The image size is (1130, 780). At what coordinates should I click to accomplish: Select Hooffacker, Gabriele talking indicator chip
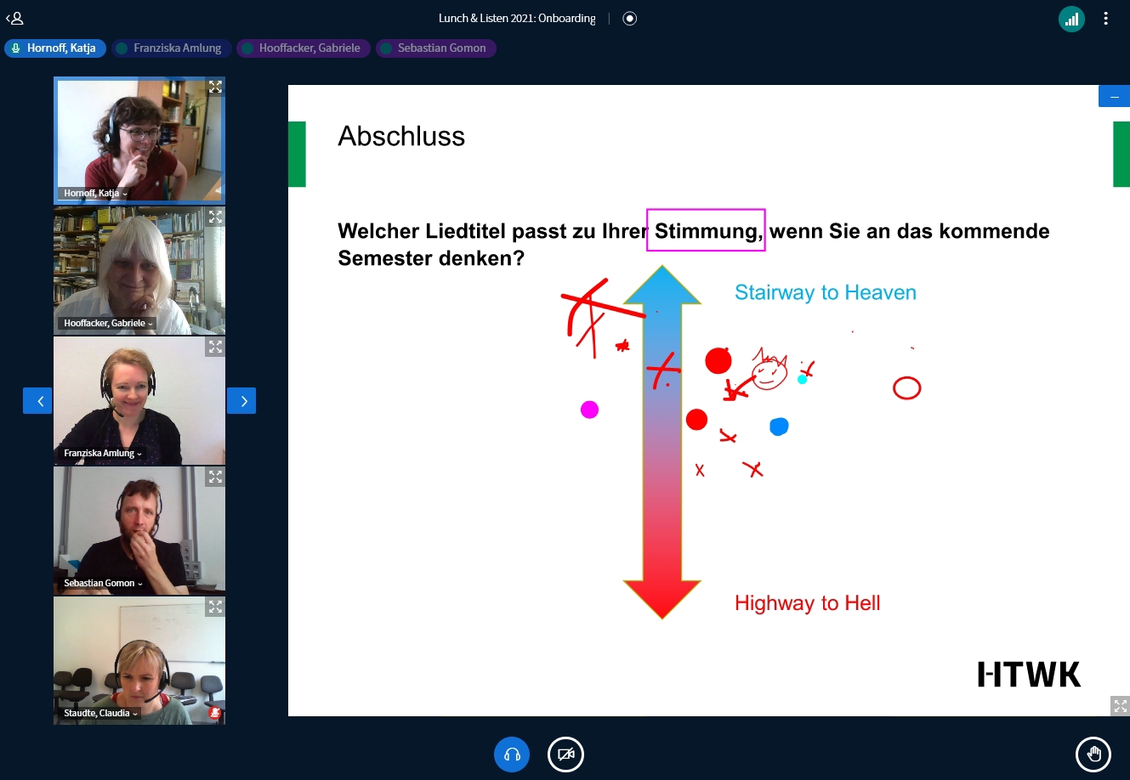coord(303,48)
